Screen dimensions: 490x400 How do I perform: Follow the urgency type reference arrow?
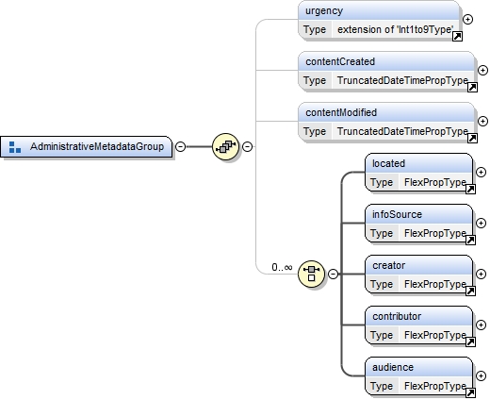point(457,37)
